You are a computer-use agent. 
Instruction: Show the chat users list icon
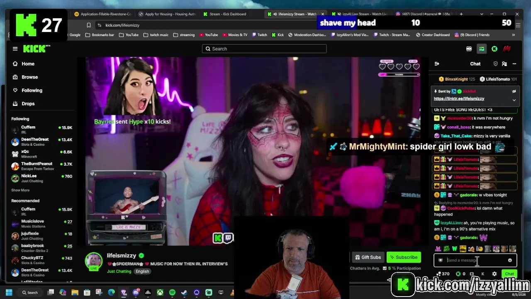[x=504, y=64]
